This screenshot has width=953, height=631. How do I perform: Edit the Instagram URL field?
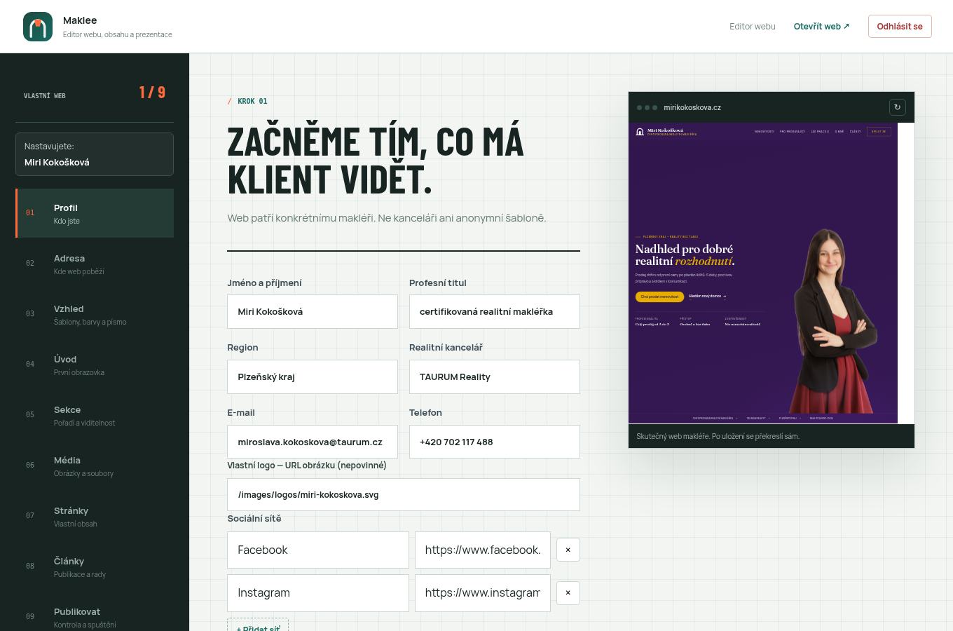pos(483,592)
